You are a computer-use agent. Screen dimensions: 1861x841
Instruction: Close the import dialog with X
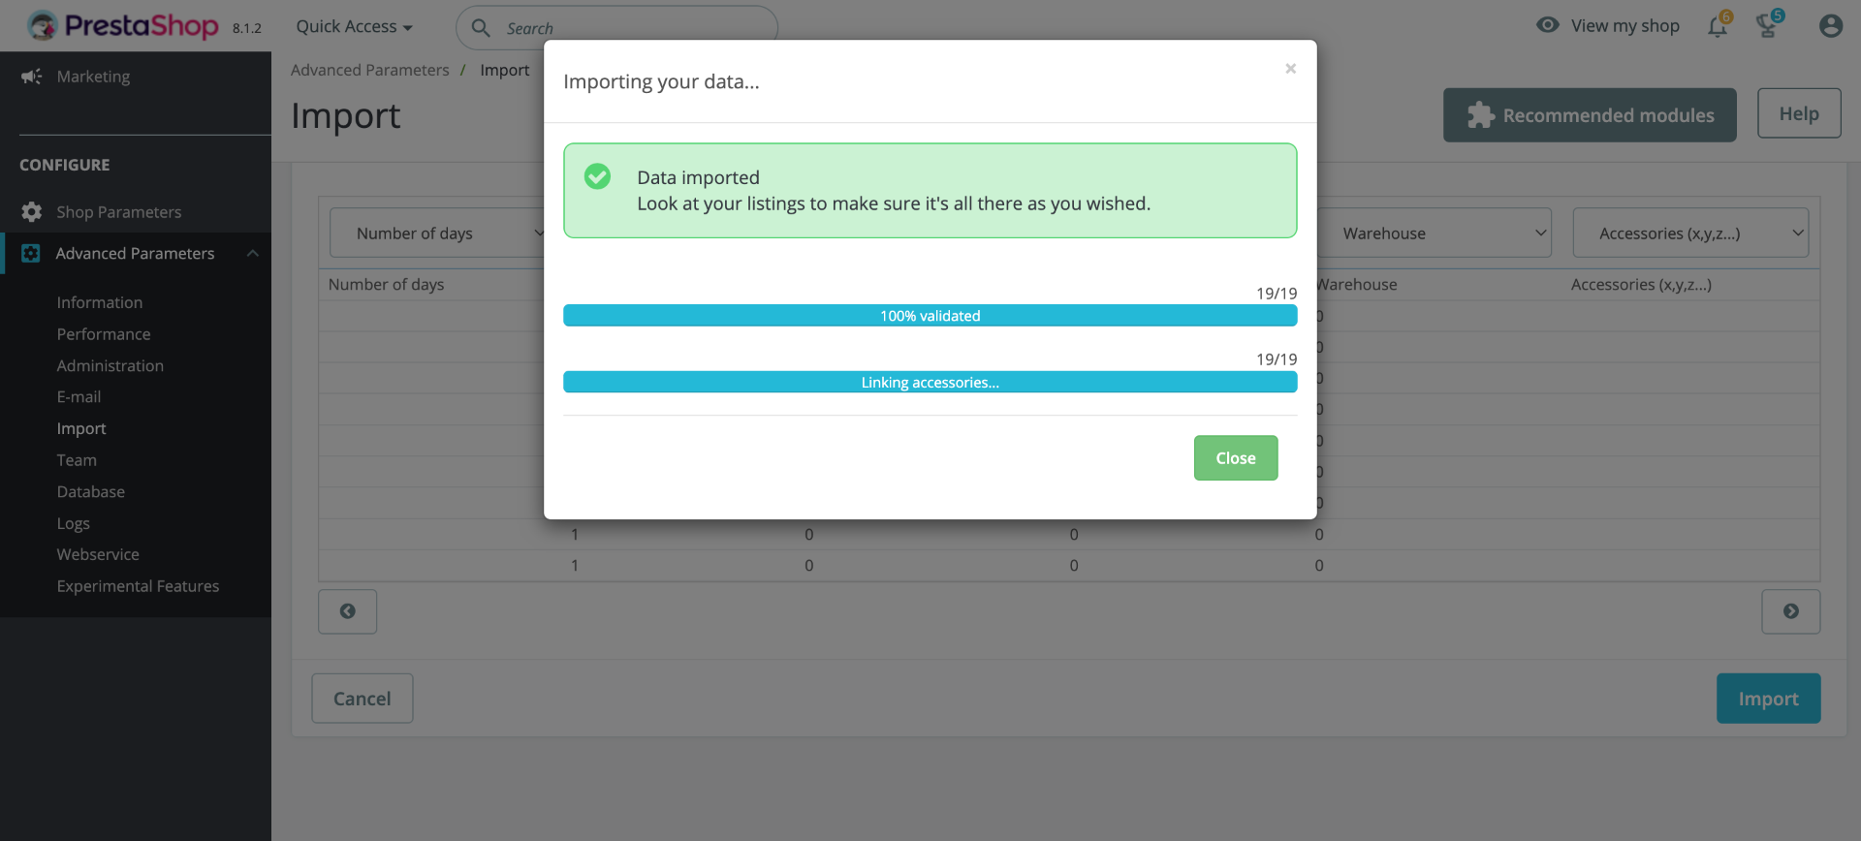click(1290, 69)
